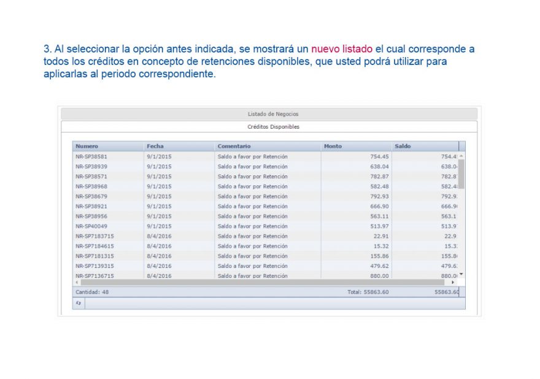This screenshot has width=540, height=379.
Task: Select row NR-SP7184615
Action: click(x=266, y=247)
